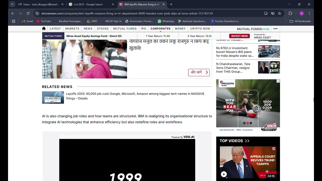Open Nissan Rs 6763 cr investment story

click(235, 52)
